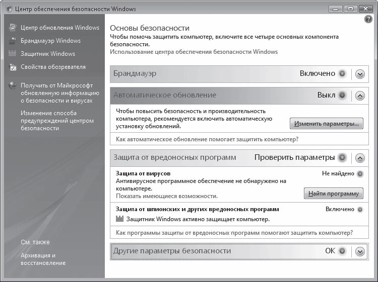The image size is (378, 282).
Task: Click the Windows Defender icon in sidebar
Action: [13, 54]
